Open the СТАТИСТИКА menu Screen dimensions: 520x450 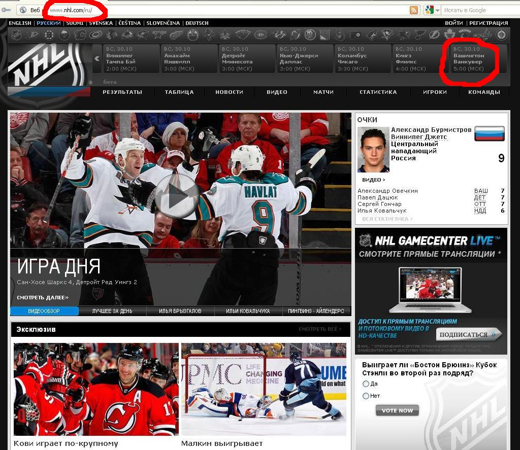(x=378, y=92)
